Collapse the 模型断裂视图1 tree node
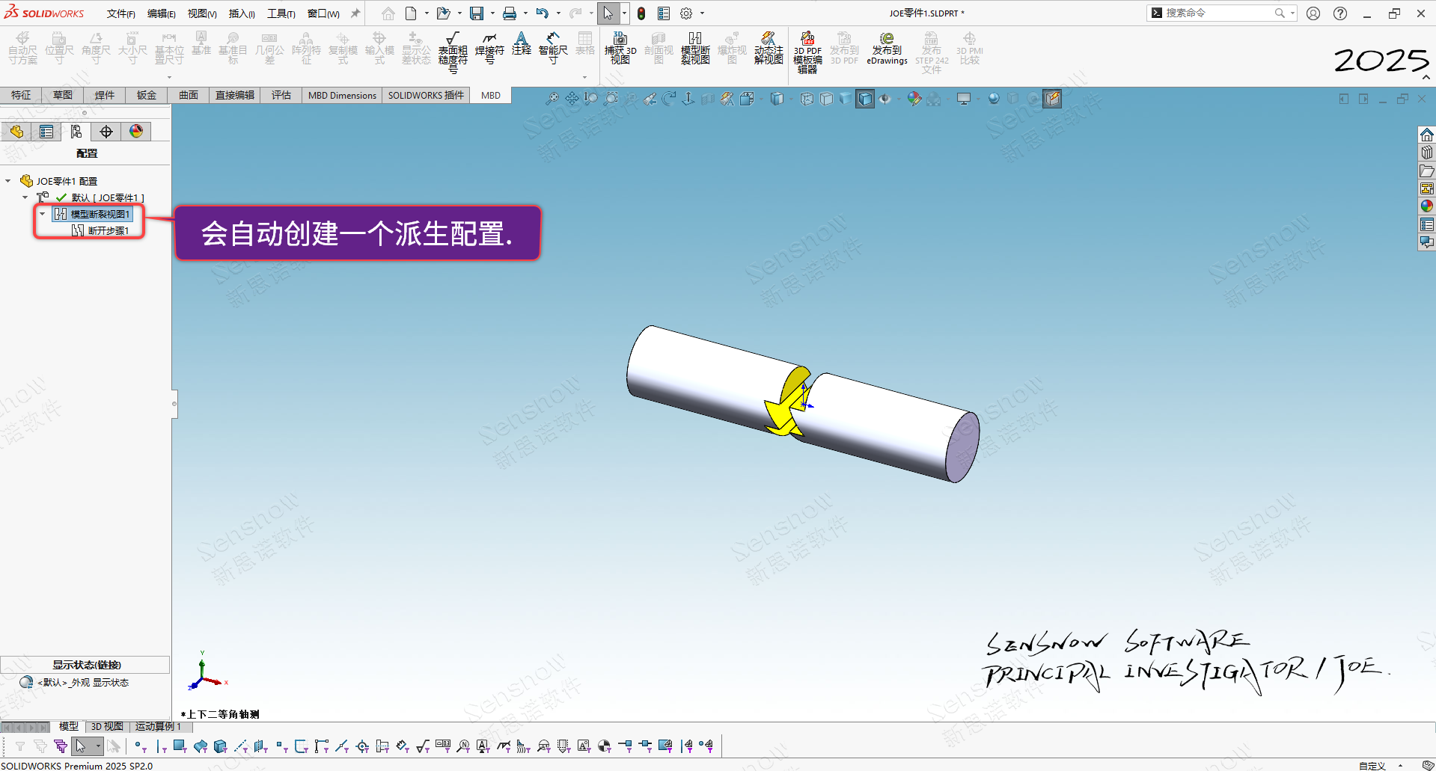Viewport: 1436px width, 771px height. coord(43,214)
